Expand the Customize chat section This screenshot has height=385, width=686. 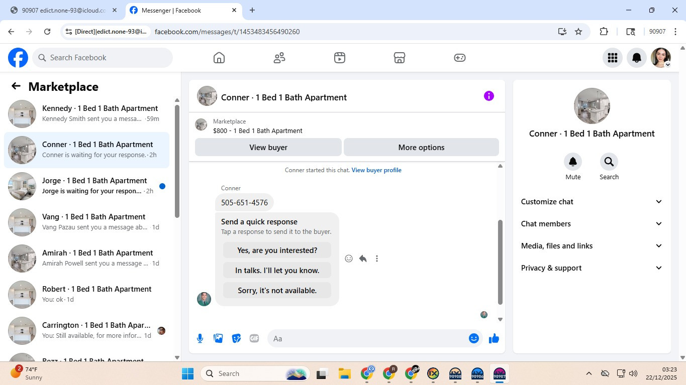[x=592, y=202]
